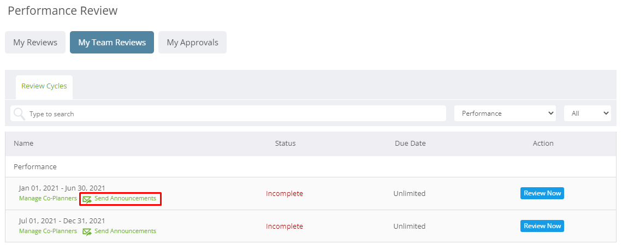Click Send Announcements link for Jul–Dec 2021

pos(126,231)
